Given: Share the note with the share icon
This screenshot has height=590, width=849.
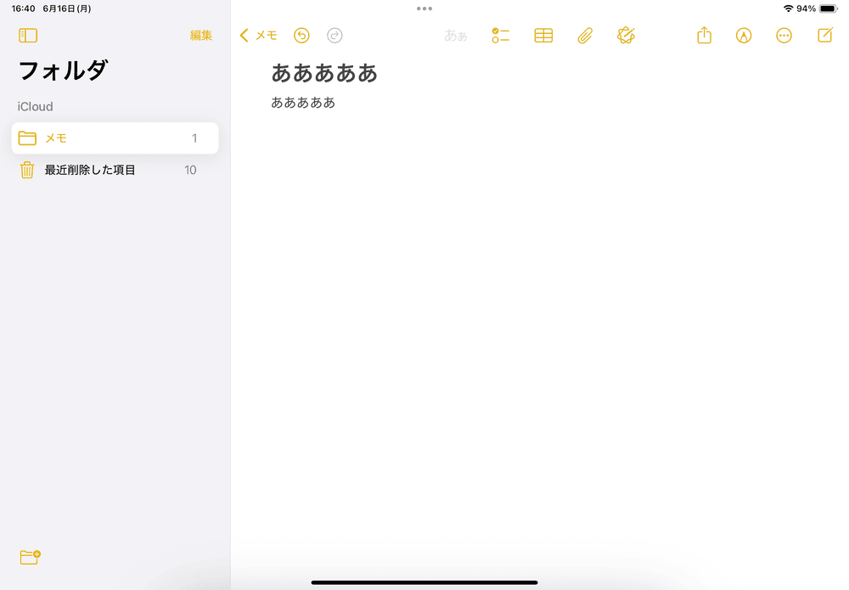Looking at the screenshot, I should pos(704,36).
